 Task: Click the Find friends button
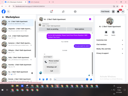105,12
